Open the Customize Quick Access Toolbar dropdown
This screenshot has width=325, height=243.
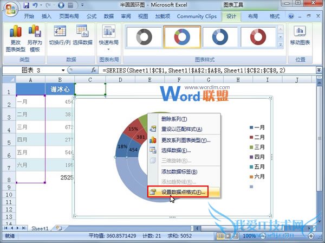(82, 5)
